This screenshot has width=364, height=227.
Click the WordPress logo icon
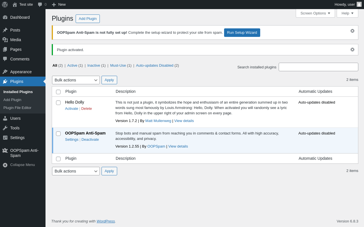(x=5, y=5)
